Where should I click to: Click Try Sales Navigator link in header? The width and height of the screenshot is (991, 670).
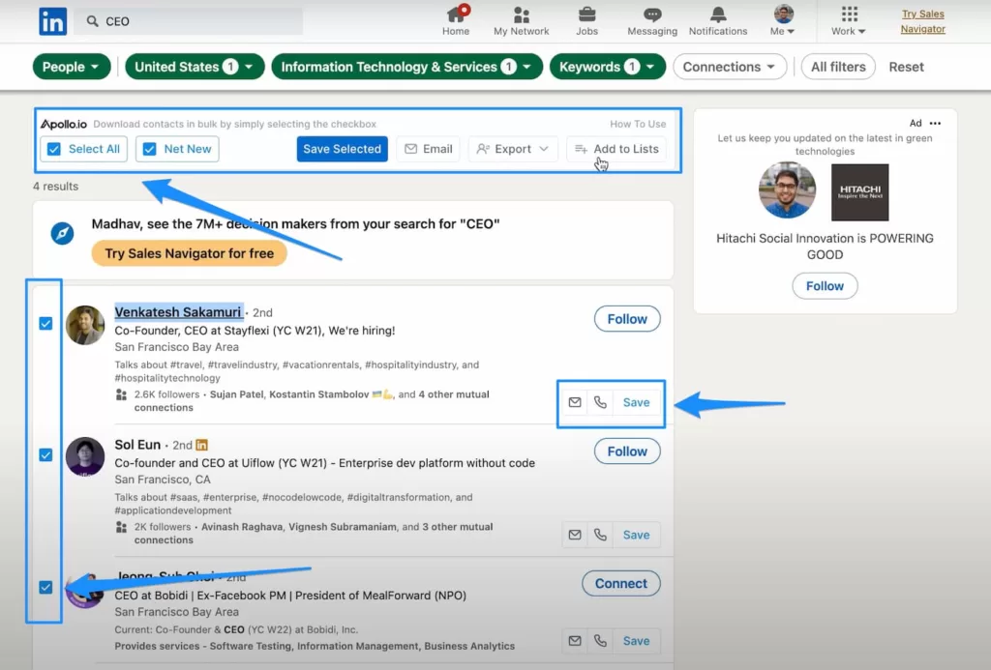[922, 21]
